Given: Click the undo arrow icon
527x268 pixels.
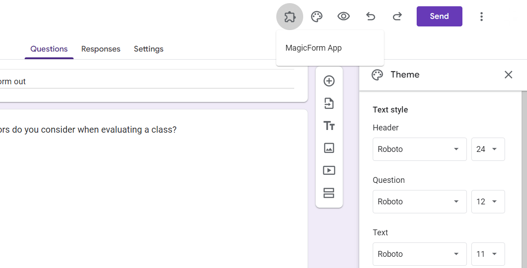Looking at the screenshot, I should (370, 17).
